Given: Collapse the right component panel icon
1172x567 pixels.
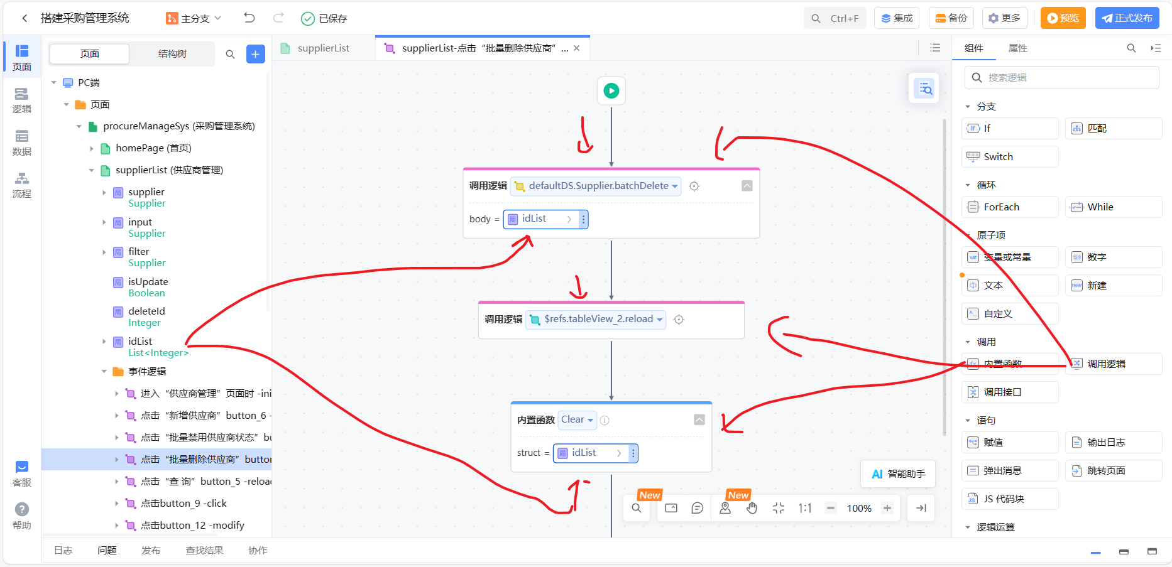Looking at the screenshot, I should click(x=1156, y=48).
